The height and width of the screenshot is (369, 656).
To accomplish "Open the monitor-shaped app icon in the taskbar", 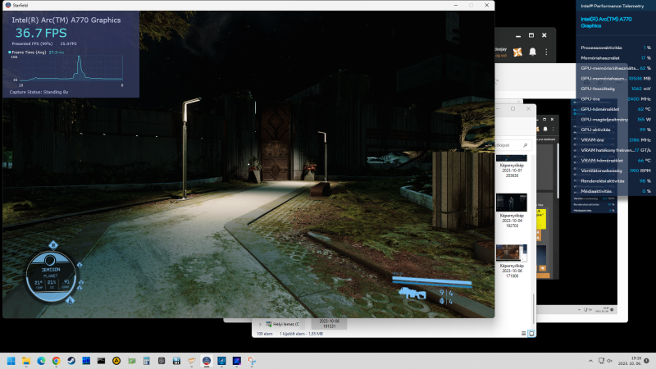I will [221, 361].
